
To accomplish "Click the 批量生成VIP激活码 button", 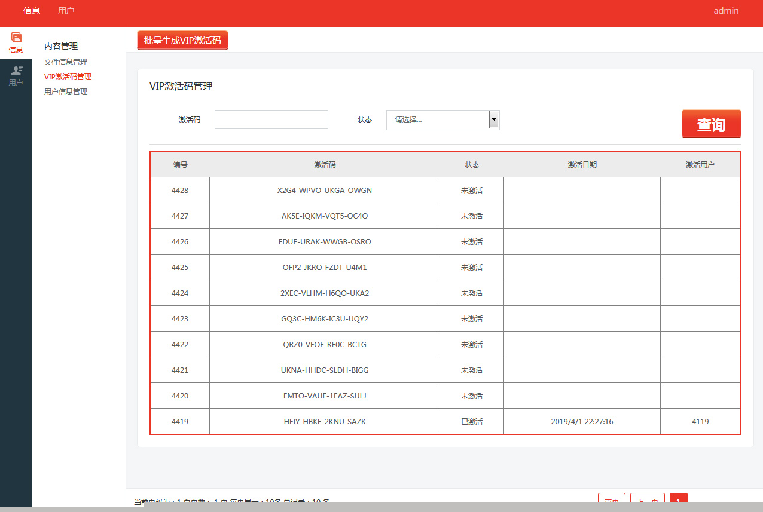I will coord(182,40).
